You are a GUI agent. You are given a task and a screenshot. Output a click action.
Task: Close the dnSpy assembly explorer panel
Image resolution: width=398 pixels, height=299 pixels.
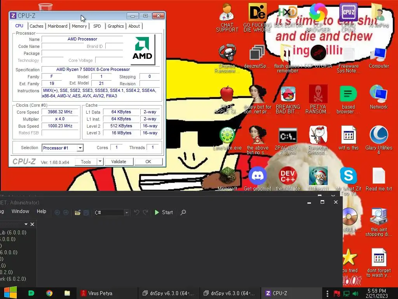point(32,224)
